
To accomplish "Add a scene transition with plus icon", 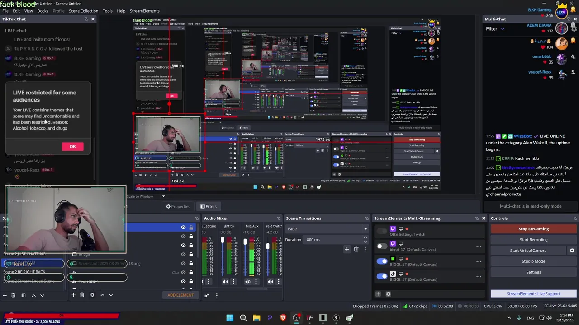I will coord(347,249).
